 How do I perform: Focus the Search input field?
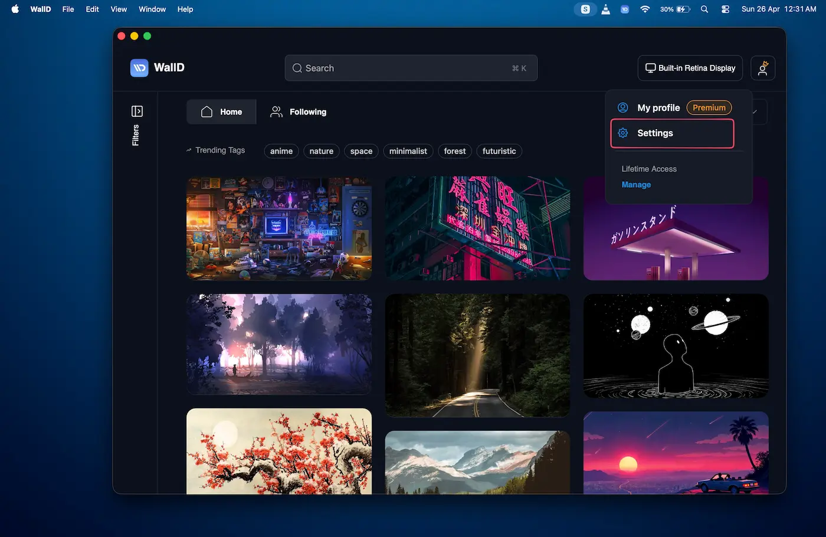tap(411, 68)
